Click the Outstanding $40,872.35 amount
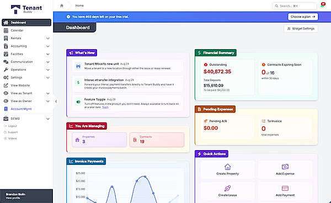 click(x=217, y=72)
